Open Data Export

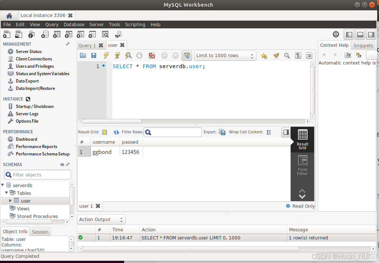[27, 81]
